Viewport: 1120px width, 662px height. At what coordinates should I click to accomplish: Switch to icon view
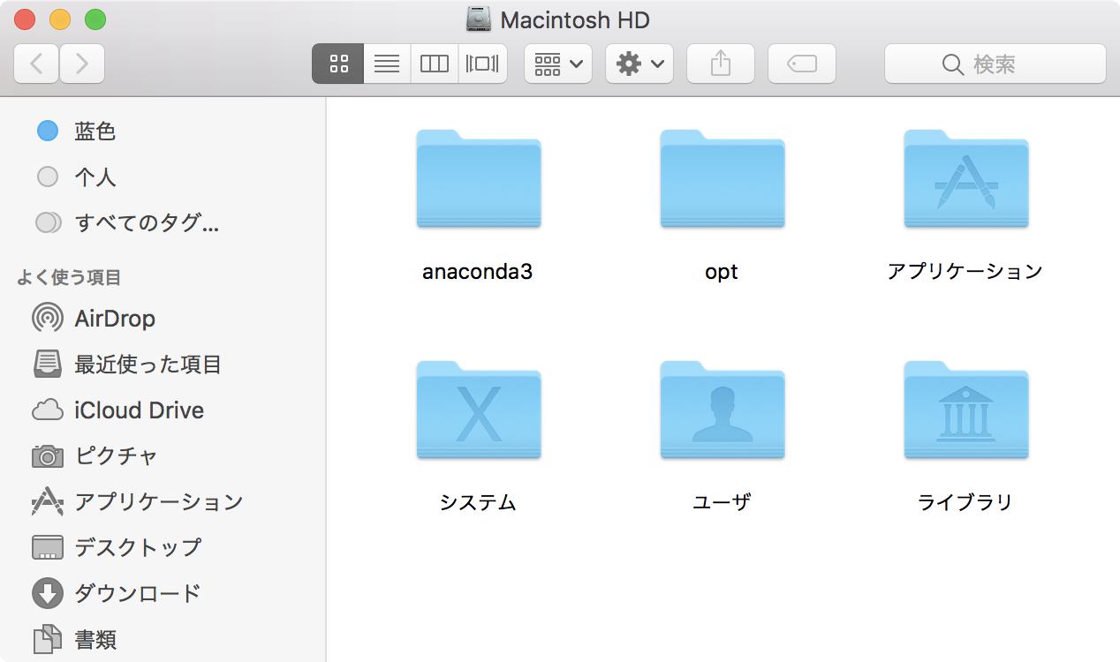(x=338, y=64)
